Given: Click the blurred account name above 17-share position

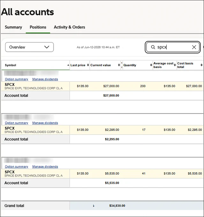Looking at the screenshot, I should click(x=29, y=117).
